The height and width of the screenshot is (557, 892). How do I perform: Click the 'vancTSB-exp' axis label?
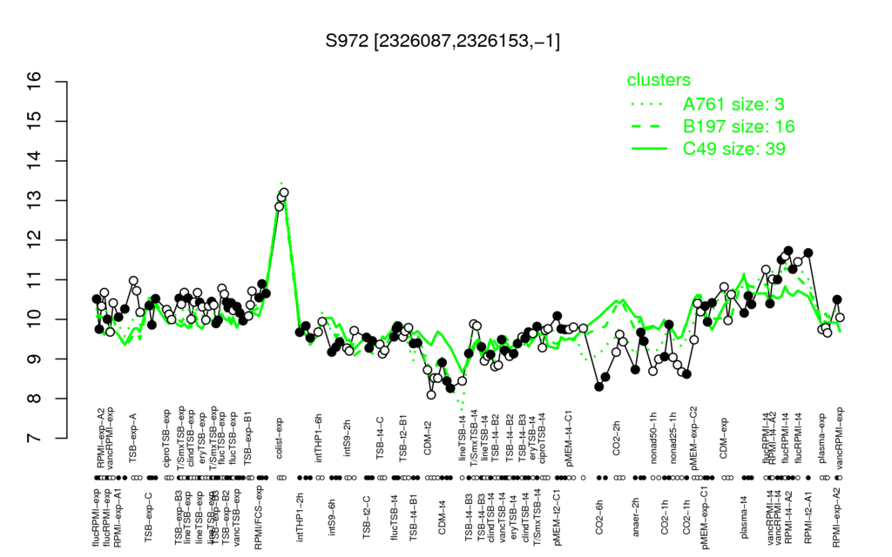click(x=239, y=517)
